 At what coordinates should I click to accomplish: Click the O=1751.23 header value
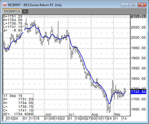[x=13, y=17]
